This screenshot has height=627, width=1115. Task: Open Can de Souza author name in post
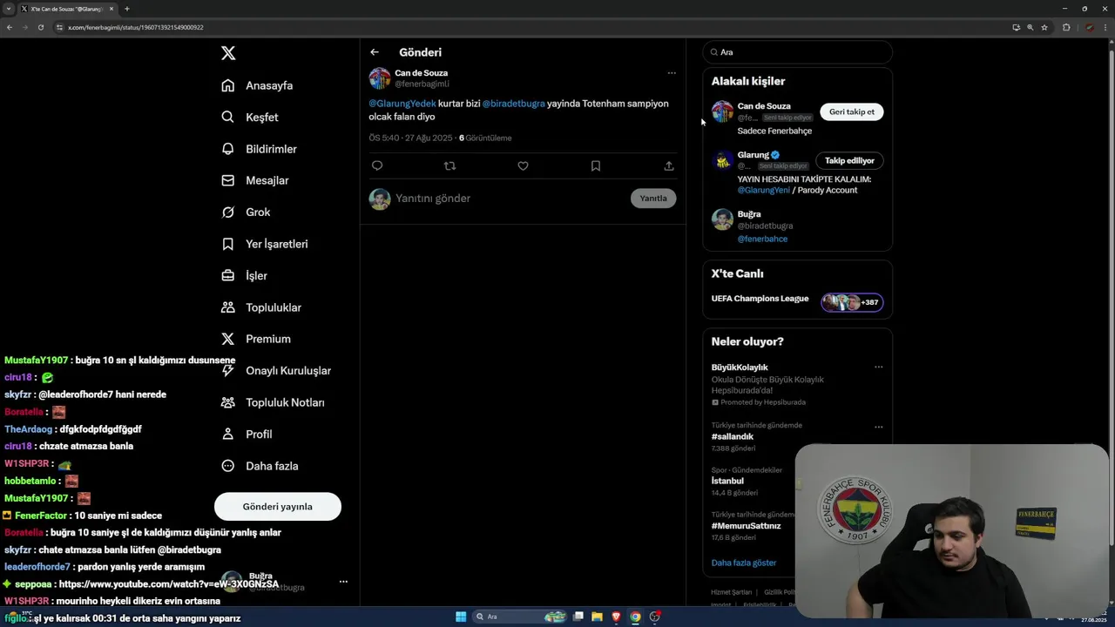tap(422, 73)
